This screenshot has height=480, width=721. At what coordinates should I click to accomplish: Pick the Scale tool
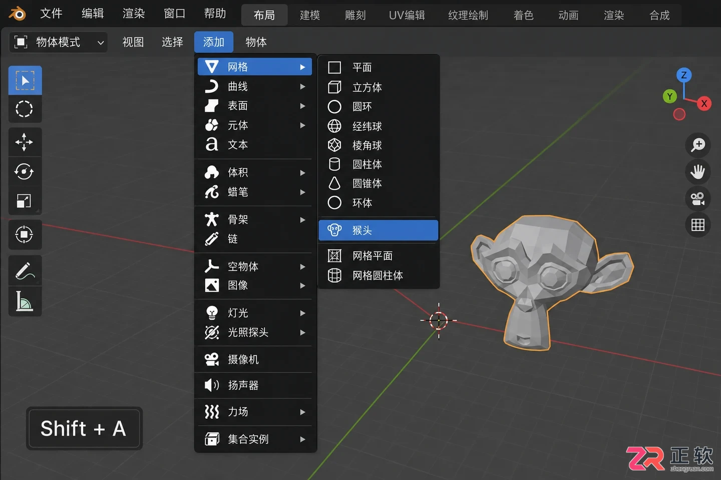coord(25,200)
